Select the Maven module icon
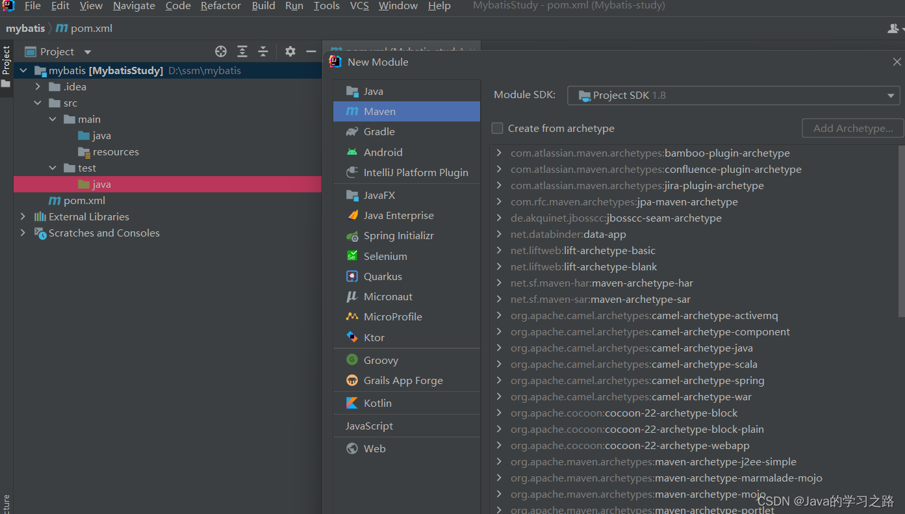Image resolution: width=905 pixels, height=514 pixels. tap(352, 111)
